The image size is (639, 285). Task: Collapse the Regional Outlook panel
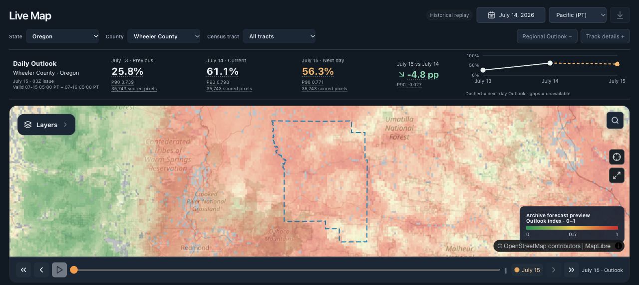pyautogui.click(x=547, y=36)
